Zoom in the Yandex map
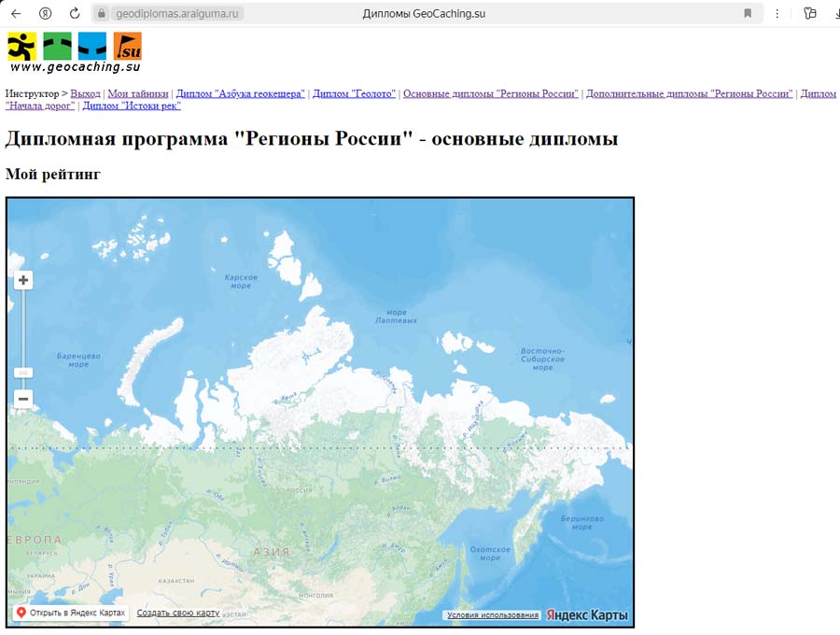 tap(23, 280)
